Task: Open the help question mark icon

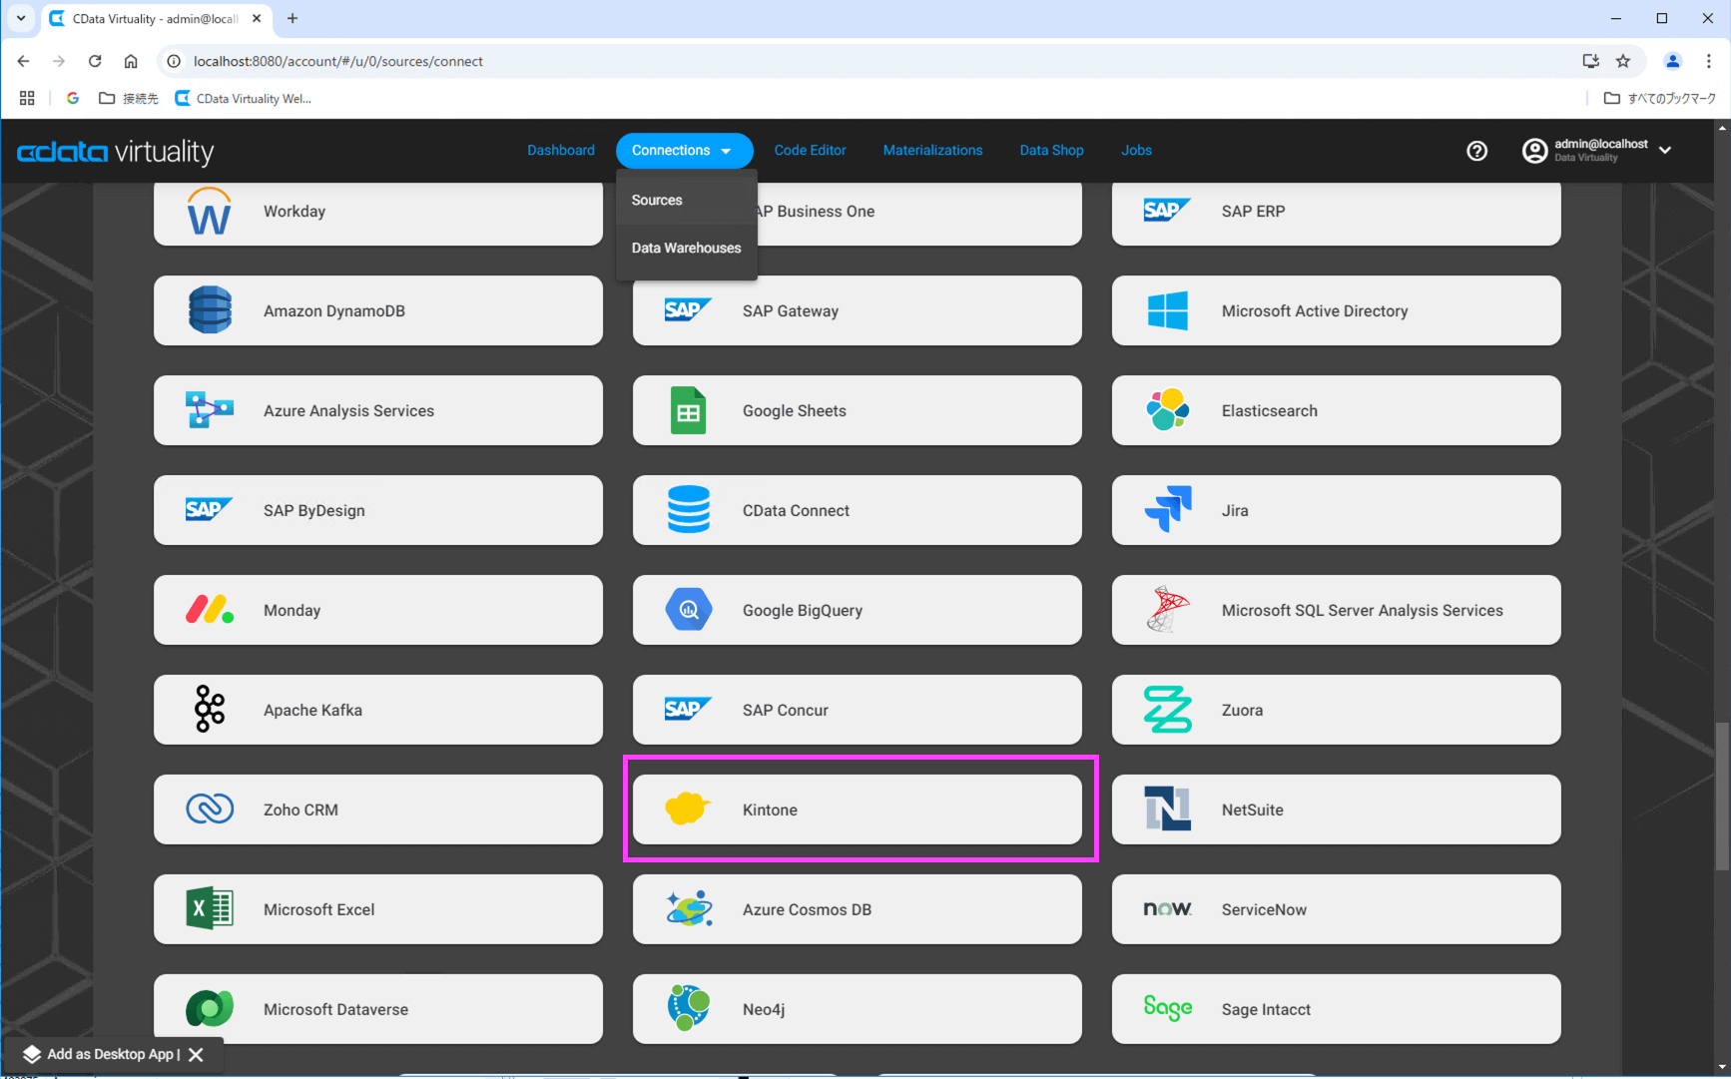Action: click(1476, 151)
